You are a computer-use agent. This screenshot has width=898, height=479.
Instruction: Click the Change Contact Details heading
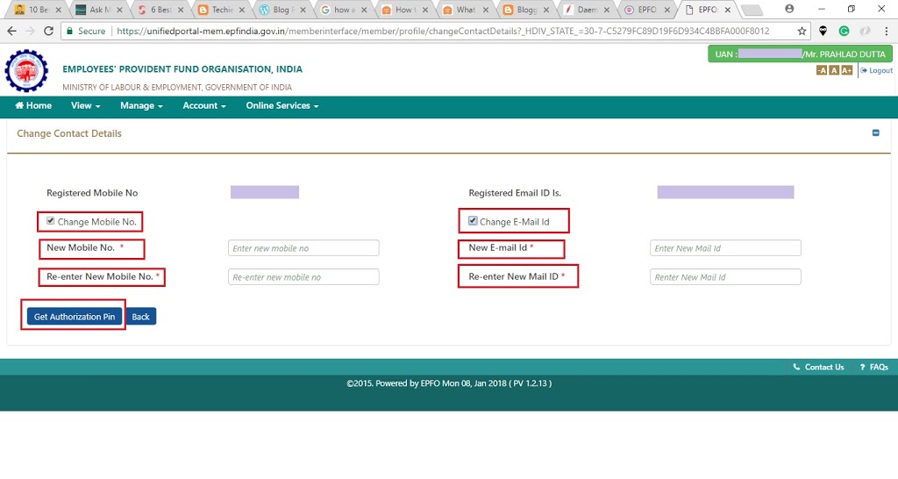coord(69,133)
